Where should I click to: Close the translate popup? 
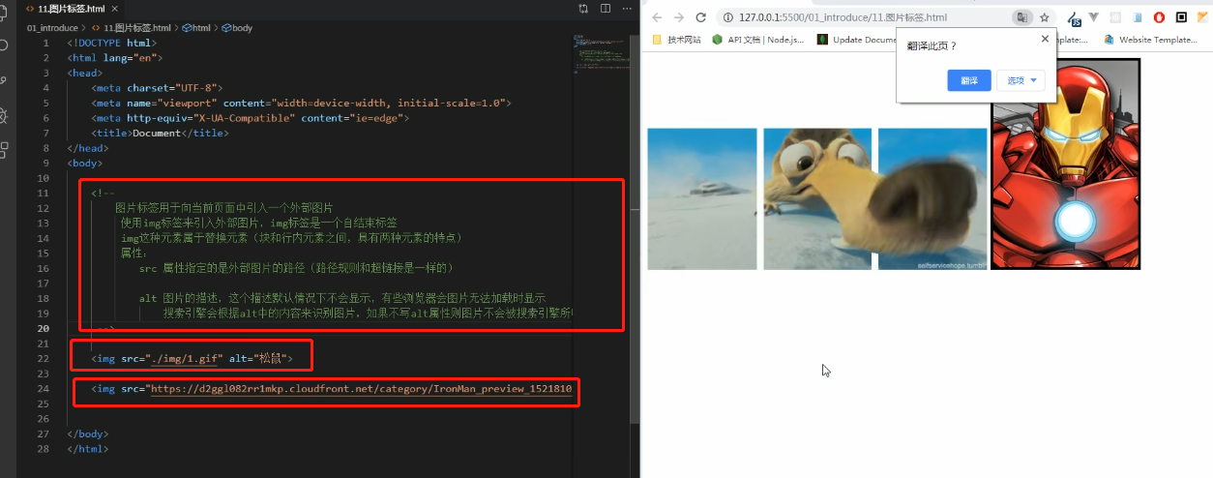(1045, 39)
